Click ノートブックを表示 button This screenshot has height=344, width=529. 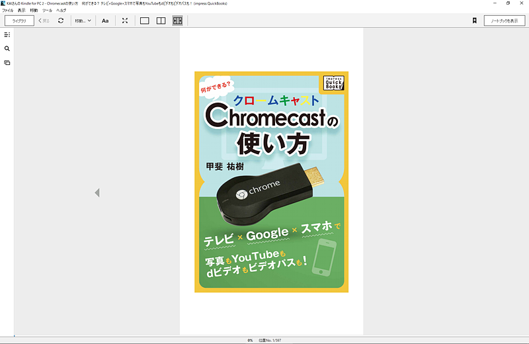505,21
